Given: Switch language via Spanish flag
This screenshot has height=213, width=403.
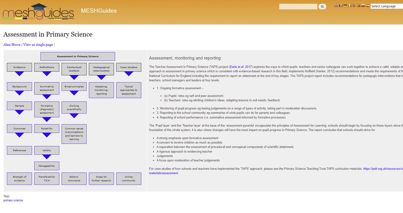Looking at the screenshot, I should (367, 6).
